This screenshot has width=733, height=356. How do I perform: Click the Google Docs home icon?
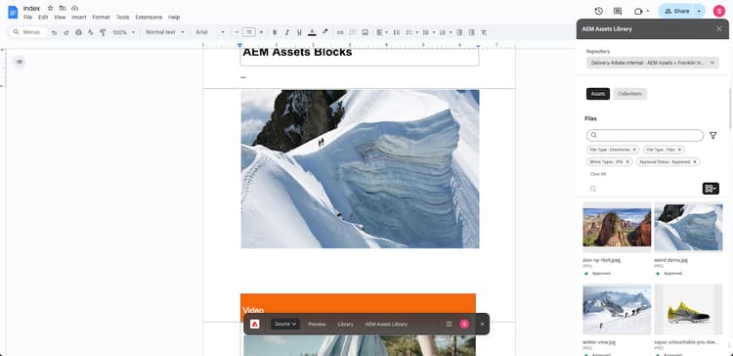point(13,12)
